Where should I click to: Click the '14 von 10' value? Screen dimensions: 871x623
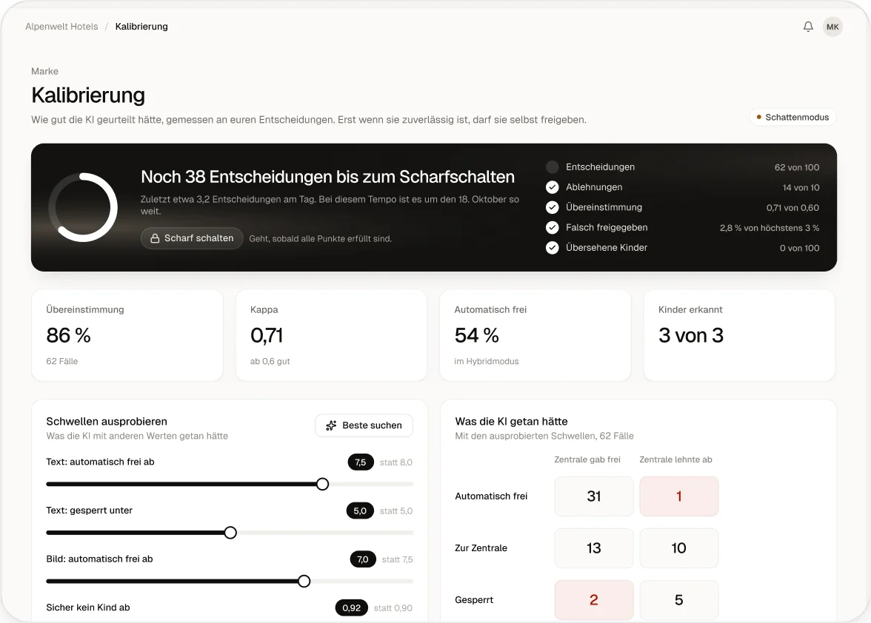tap(801, 187)
